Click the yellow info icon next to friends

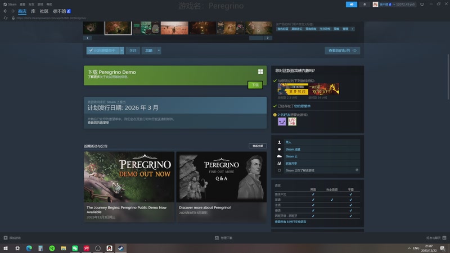(275, 115)
